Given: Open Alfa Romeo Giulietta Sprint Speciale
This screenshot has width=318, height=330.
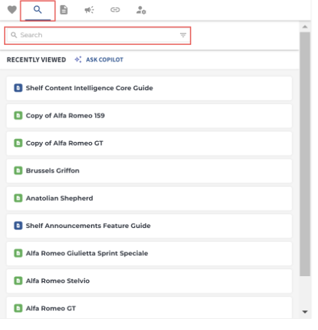Looking at the screenshot, I should (149, 254).
